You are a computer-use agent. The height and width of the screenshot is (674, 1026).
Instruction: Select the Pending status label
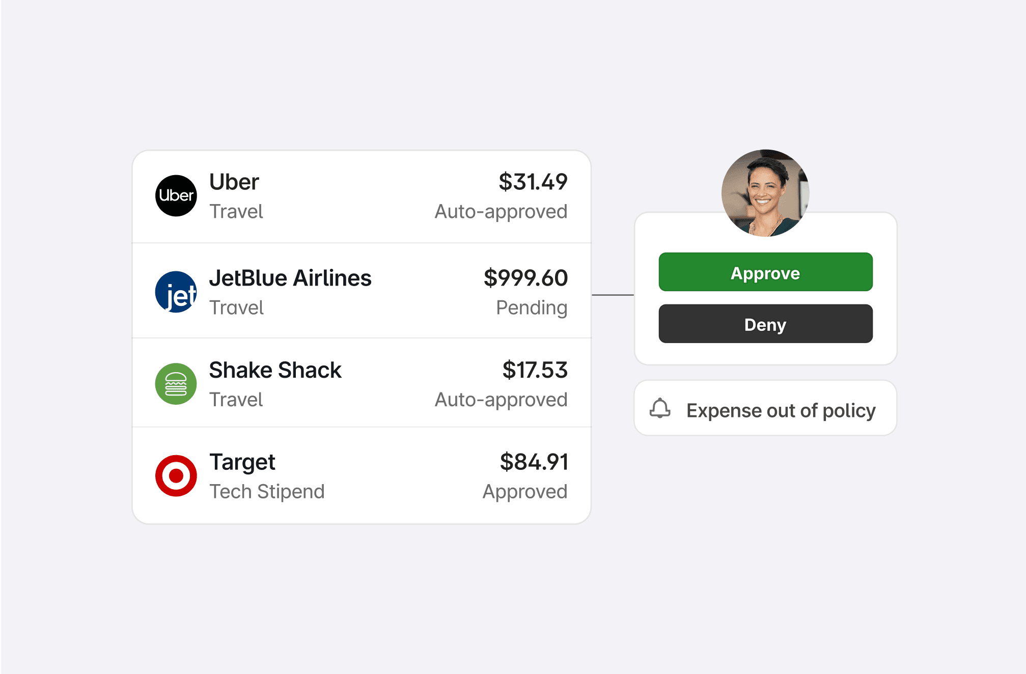tap(532, 307)
